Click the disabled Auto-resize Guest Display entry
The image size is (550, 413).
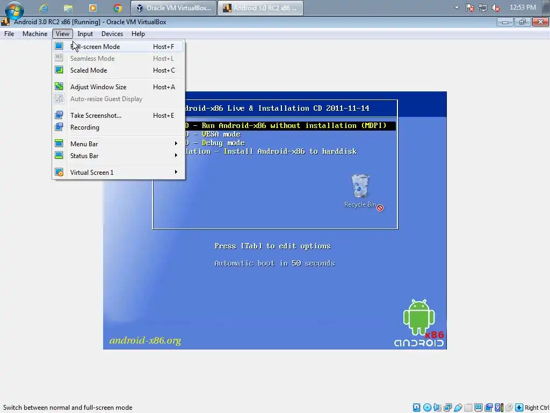tap(118, 99)
